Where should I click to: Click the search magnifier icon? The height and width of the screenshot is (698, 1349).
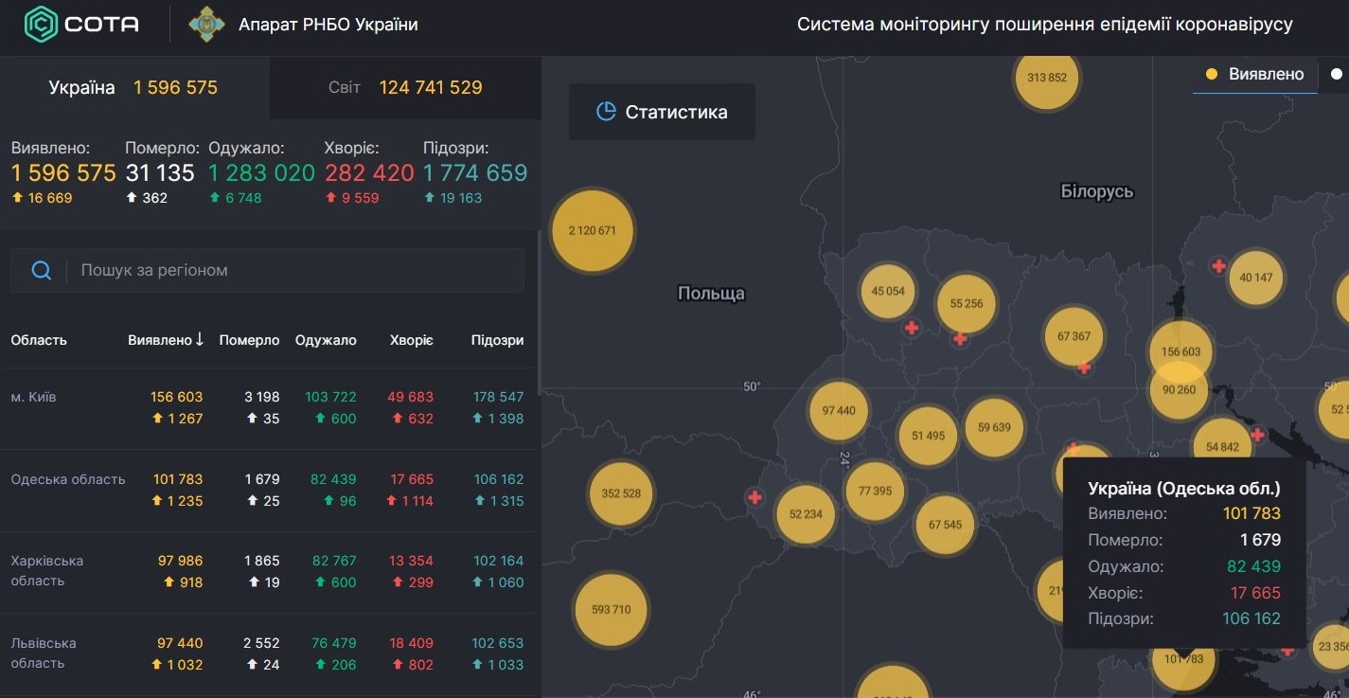click(42, 271)
